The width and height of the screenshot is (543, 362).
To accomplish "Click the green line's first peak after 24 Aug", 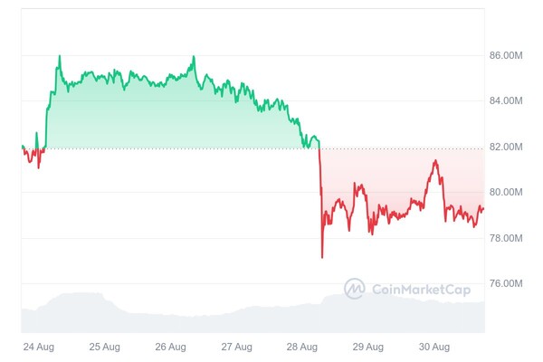I will pyautogui.click(x=60, y=56).
